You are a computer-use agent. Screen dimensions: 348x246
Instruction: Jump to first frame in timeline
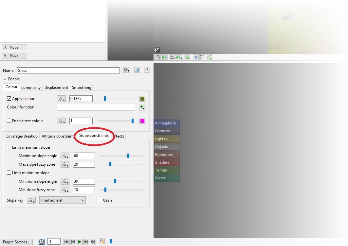(x=66, y=241)
